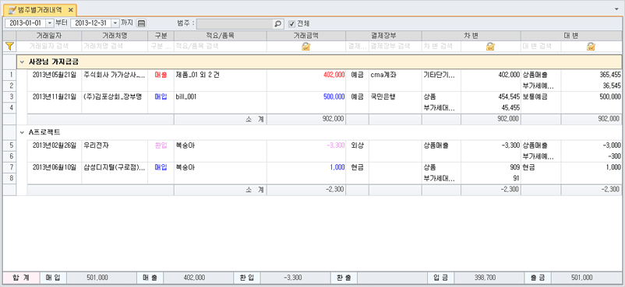Click the 2013년05월21일 date cell
This screenshot has height=287, width=625.
click(x=54, y=75)
